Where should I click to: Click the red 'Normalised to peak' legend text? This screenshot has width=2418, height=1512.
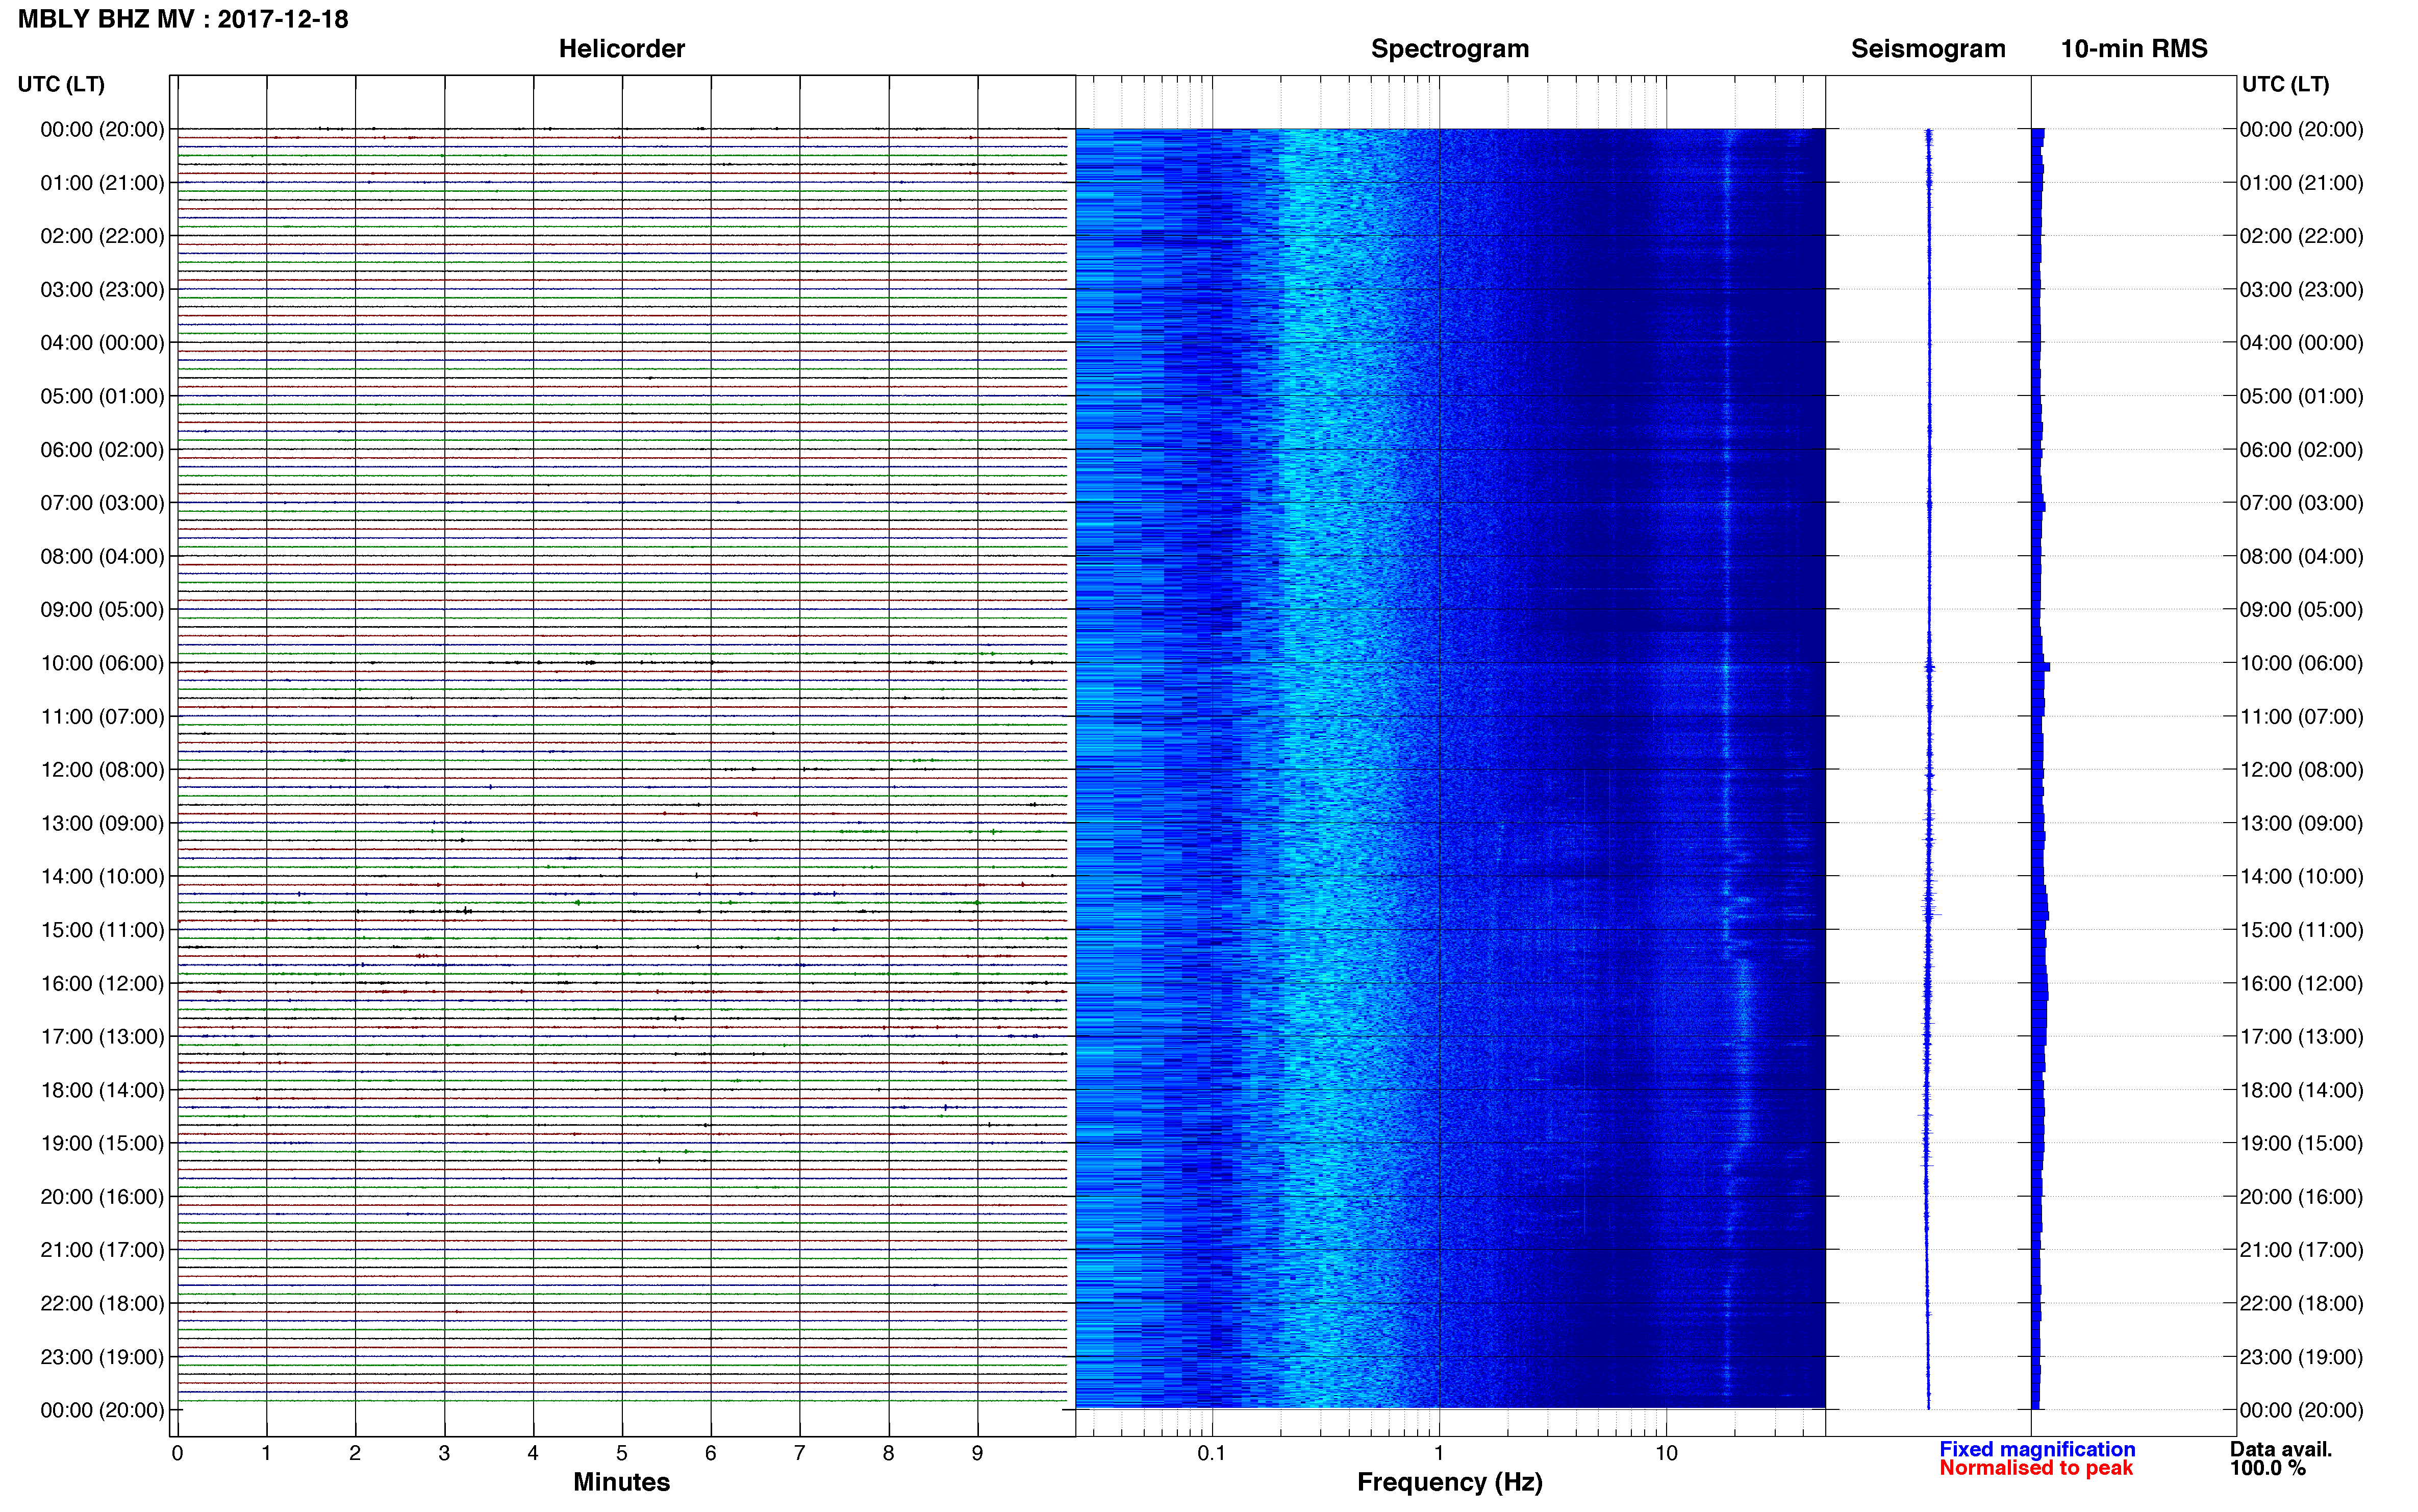(2036, 1468)
